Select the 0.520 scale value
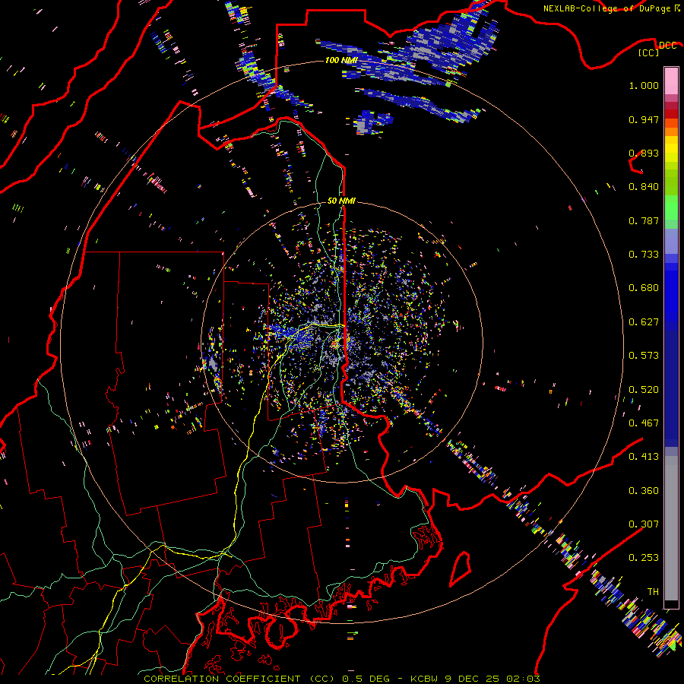Screen dimensions: 684x684 click(x=644, y=390)
